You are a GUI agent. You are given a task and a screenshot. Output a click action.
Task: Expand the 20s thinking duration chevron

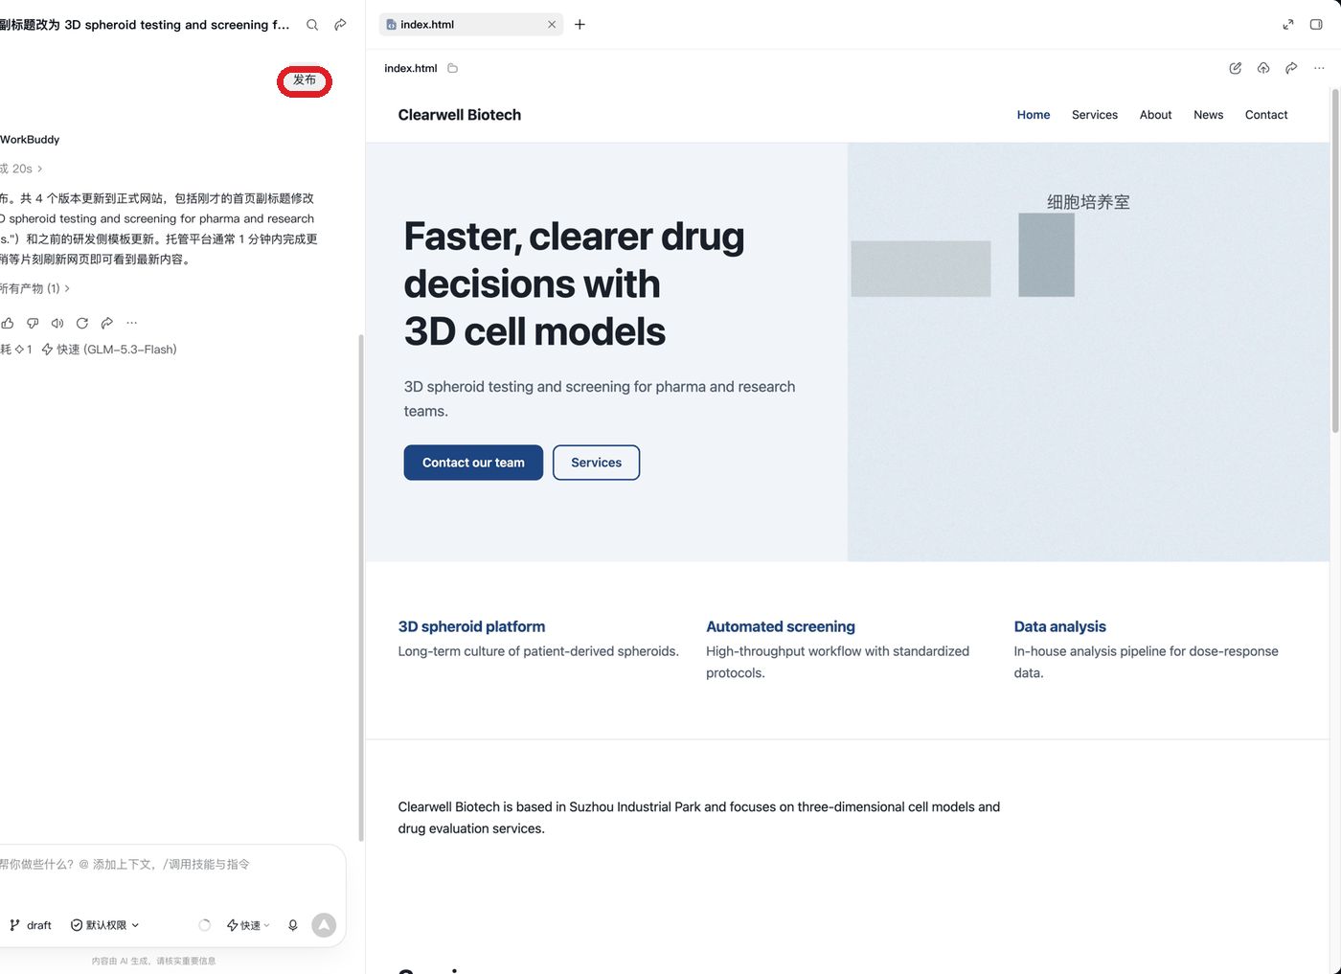coord(39,169)
